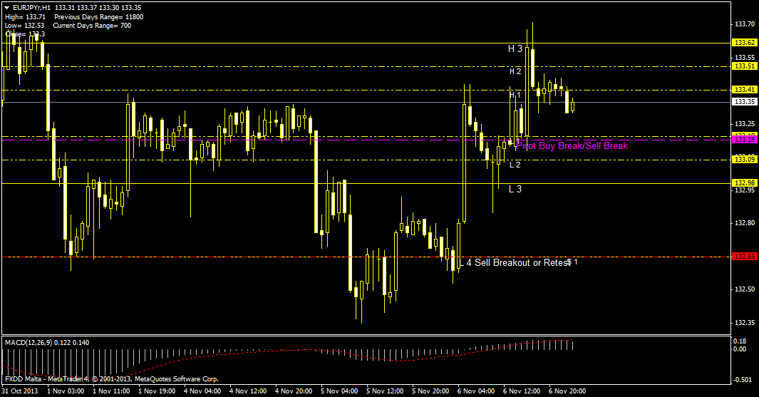Select the H 3 level label

click(x=515, y=48)
